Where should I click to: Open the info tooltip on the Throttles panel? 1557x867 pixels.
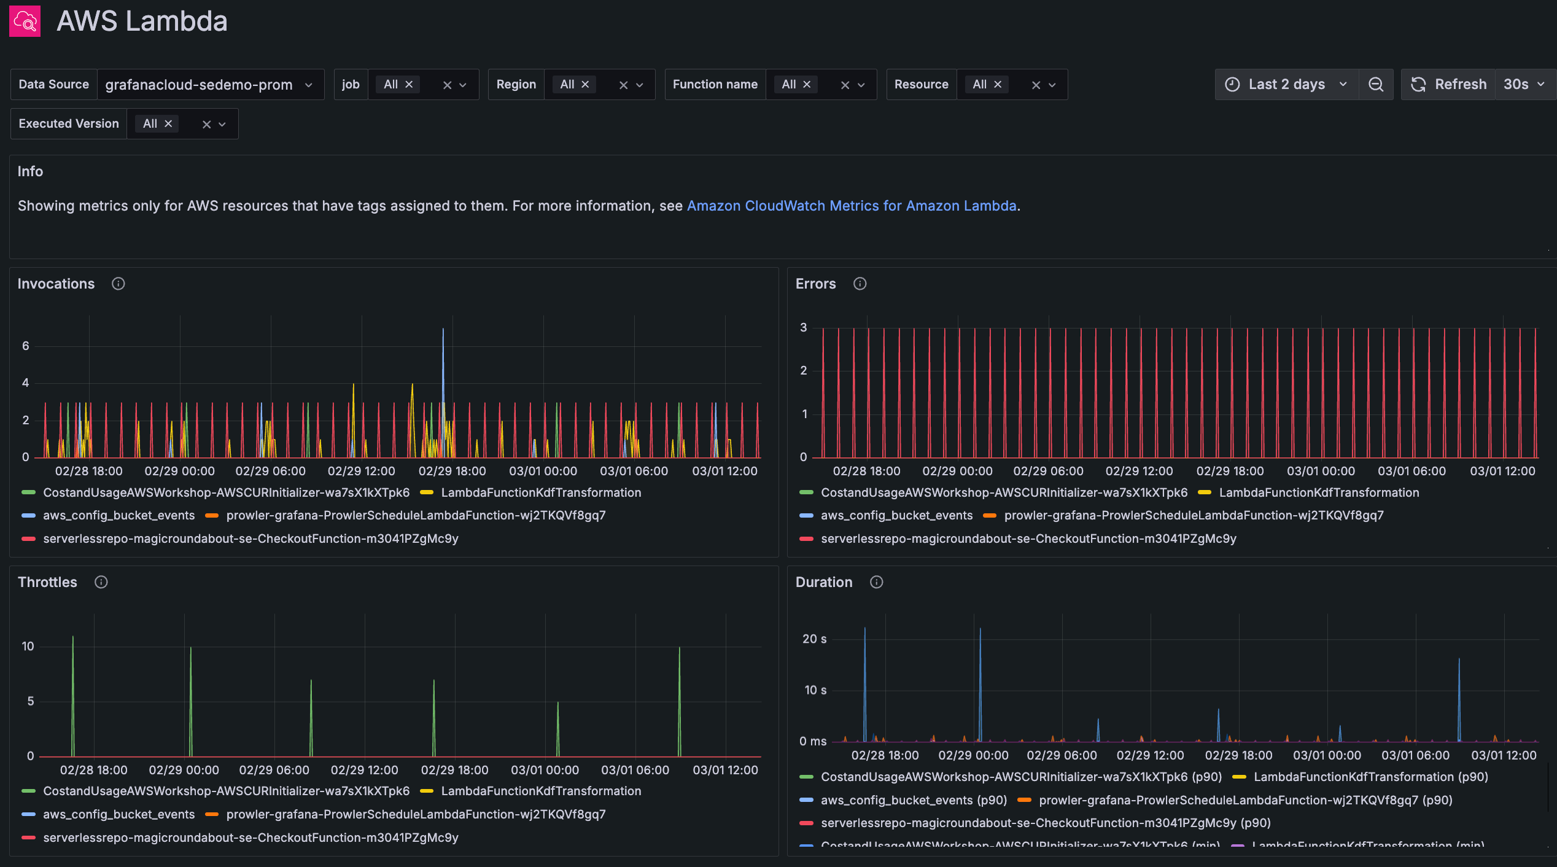pyautogui.click(x=101, y=581)
